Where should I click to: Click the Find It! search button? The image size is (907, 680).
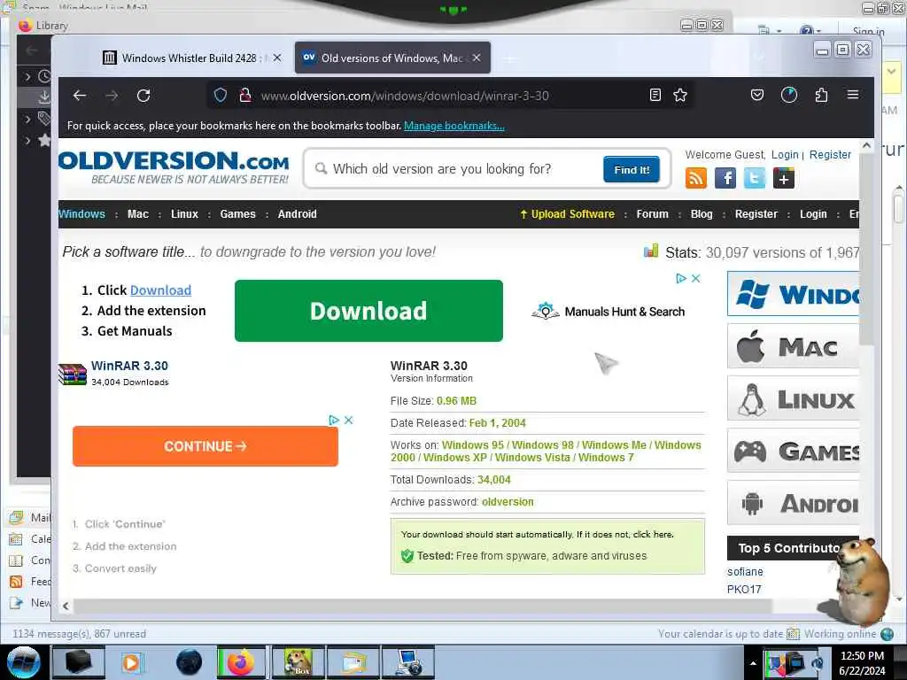[632, 169]
